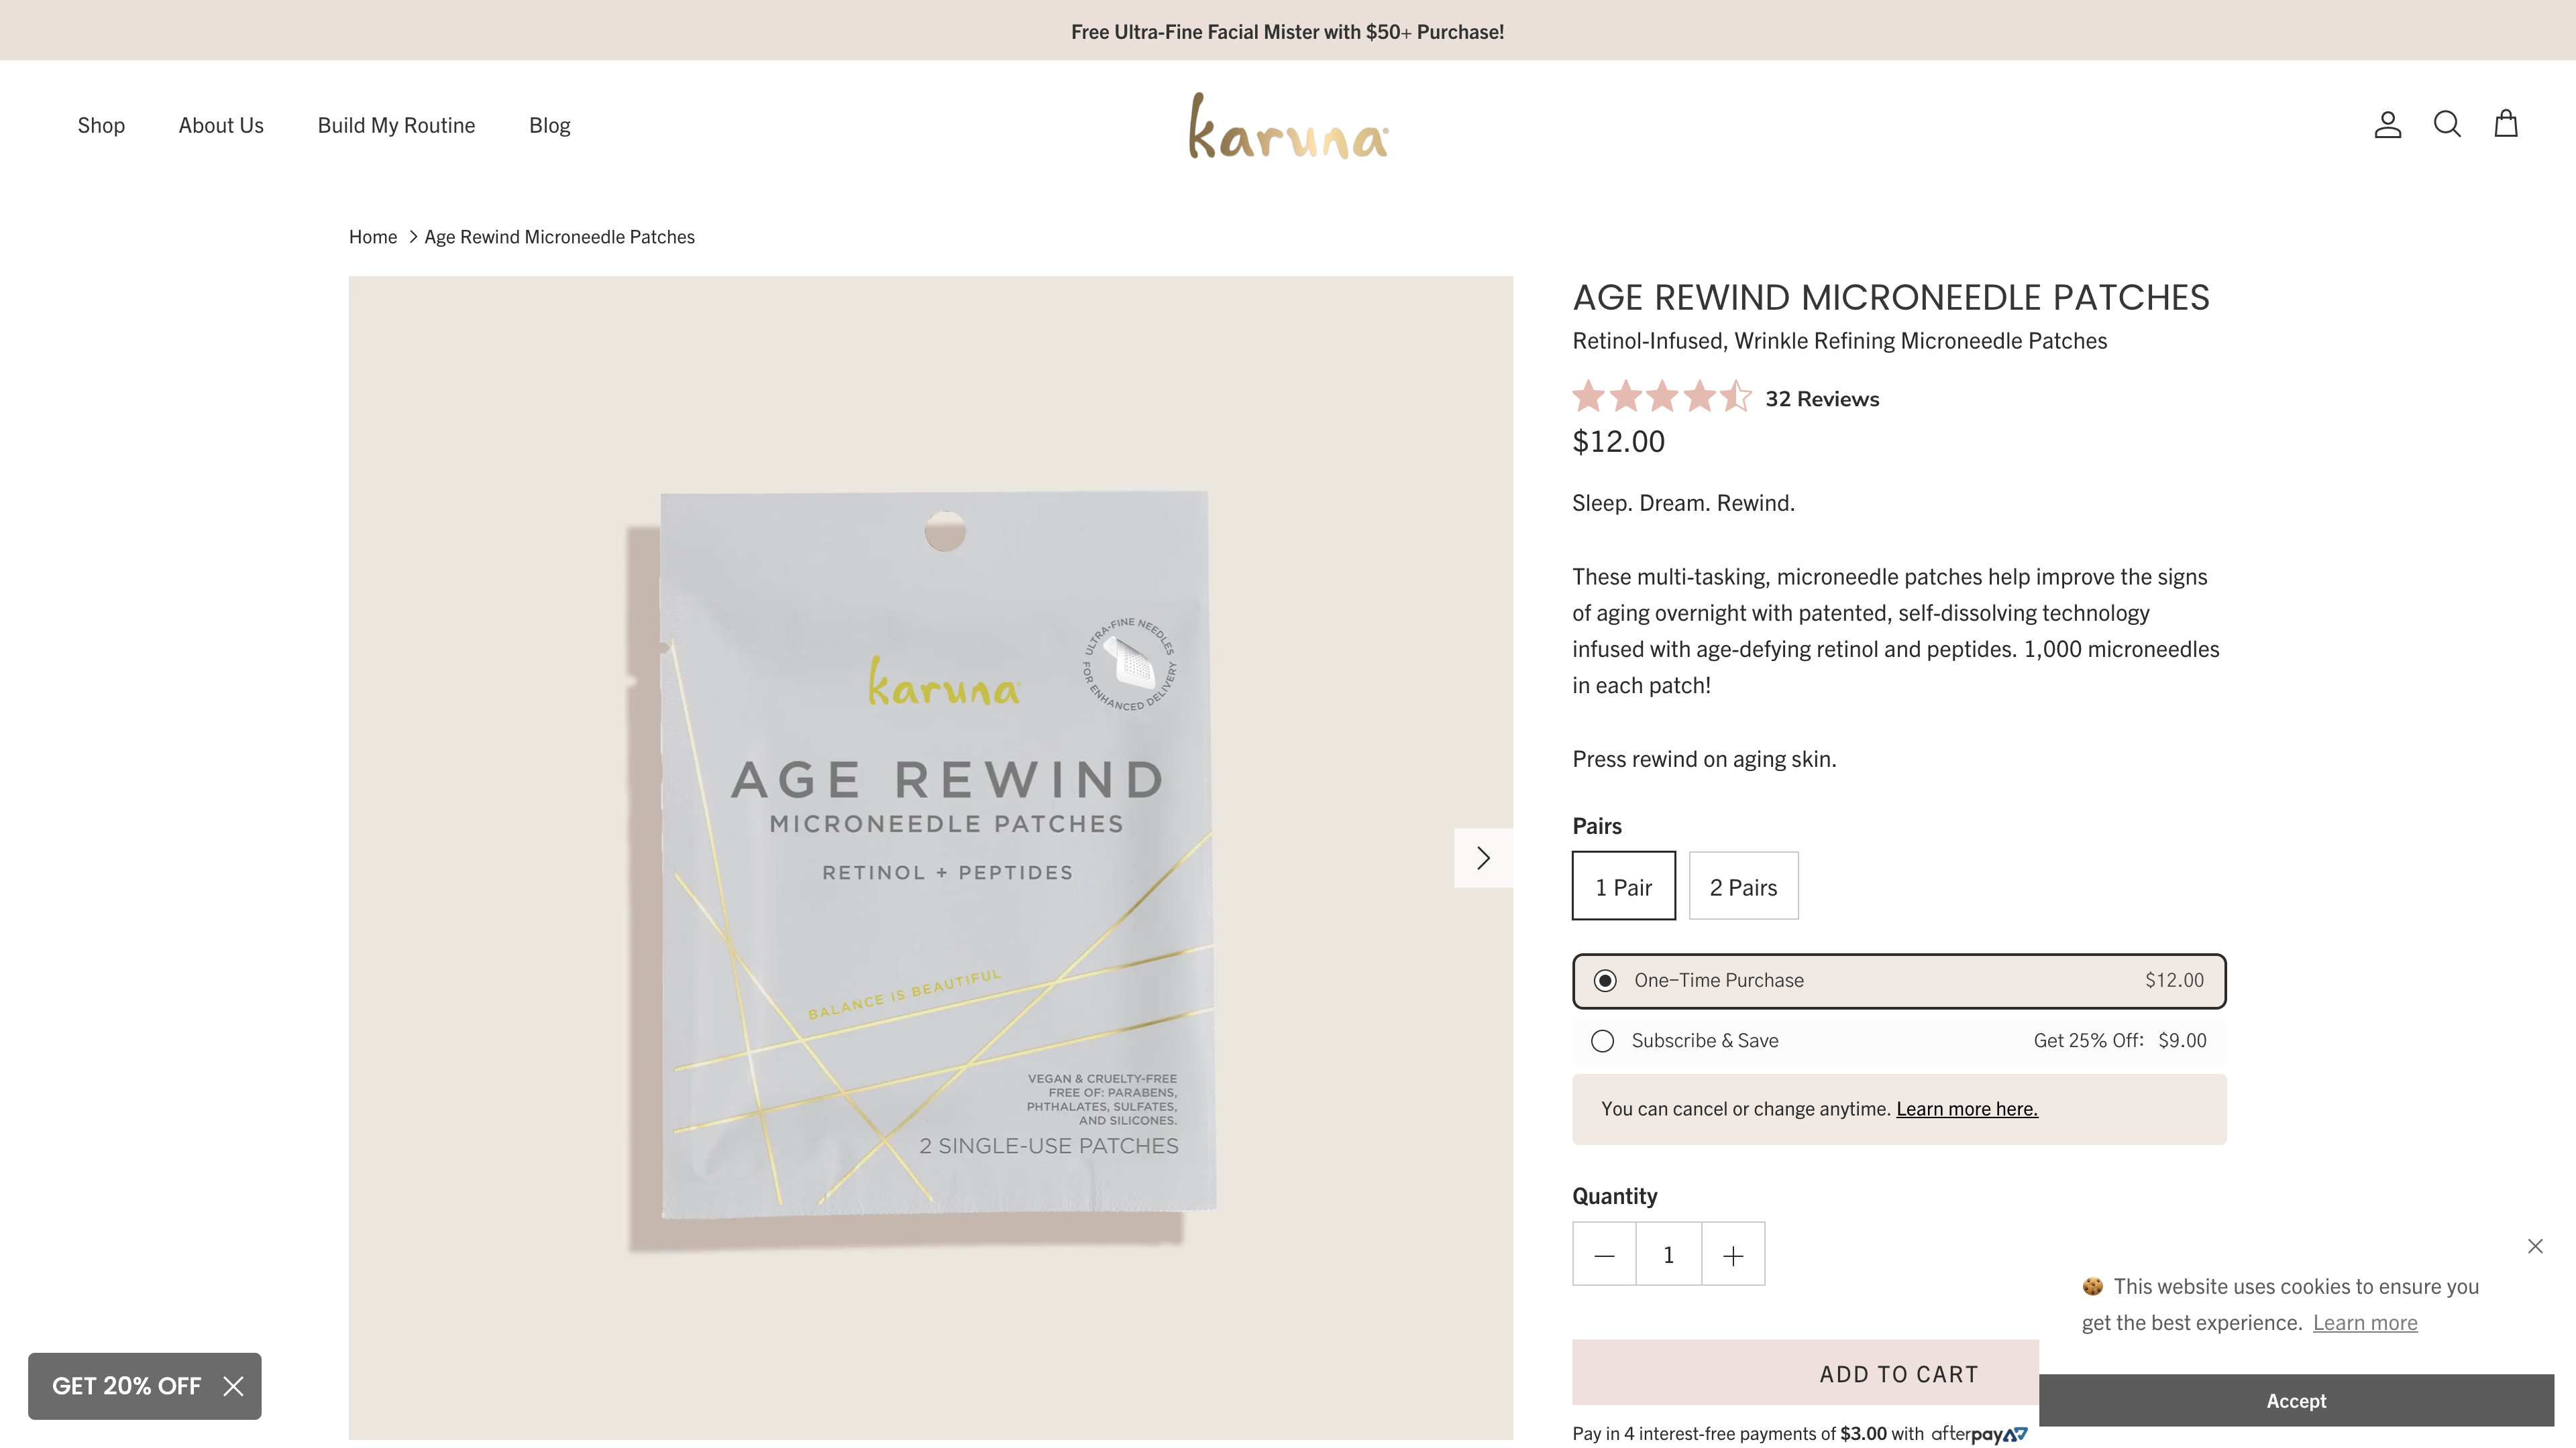
Task: Select One-Time Purchase radio option
Action: click(1605, 980)
